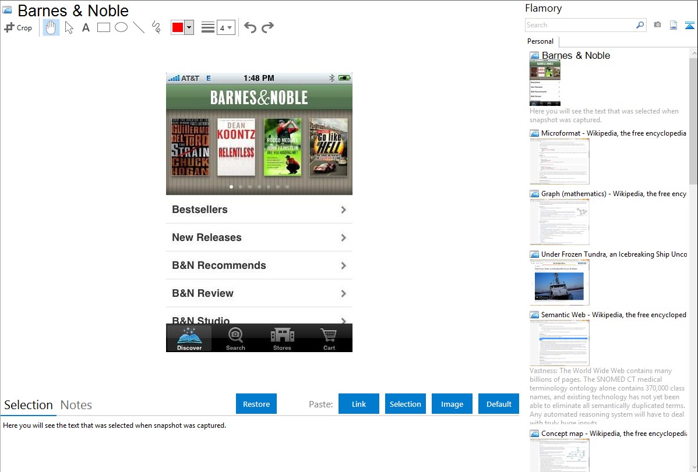Click the search magnifier icon
698x472 pixels.
tap(640, 25)
